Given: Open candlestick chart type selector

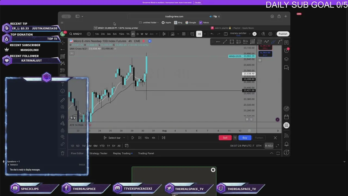Looking at the screenshot, I should click(x=164, y=34).
